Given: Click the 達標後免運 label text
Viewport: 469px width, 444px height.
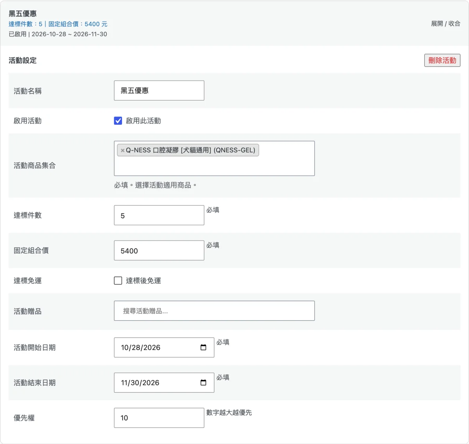Looking at the screenshot, I should pyautogui.click(x=143, y=280).
